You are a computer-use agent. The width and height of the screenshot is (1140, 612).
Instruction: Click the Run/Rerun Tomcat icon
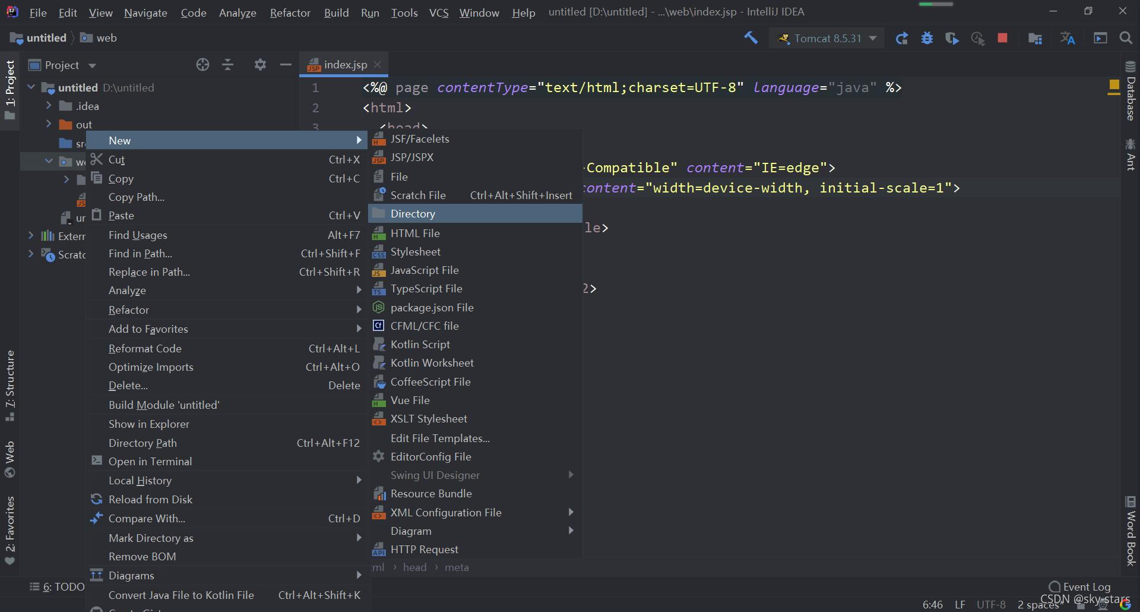tap(902, 38)
